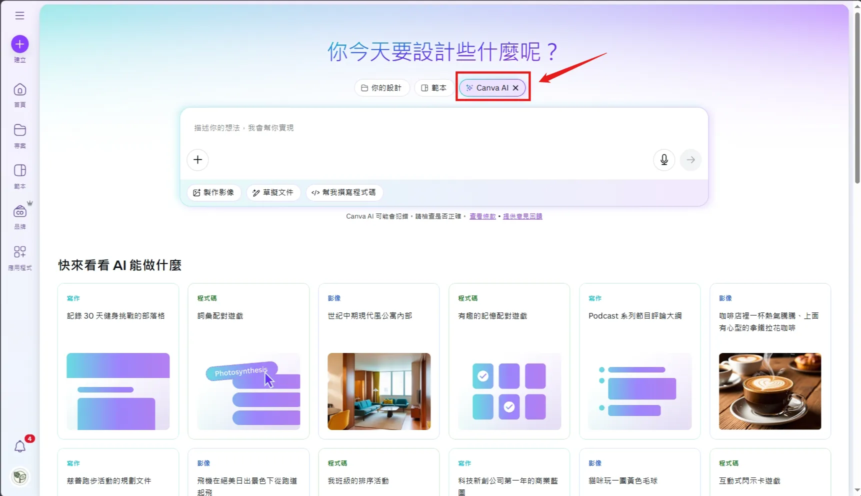Open 首頁 from the left sidebar
Viewport: 861px width, 496px height.
20,89
